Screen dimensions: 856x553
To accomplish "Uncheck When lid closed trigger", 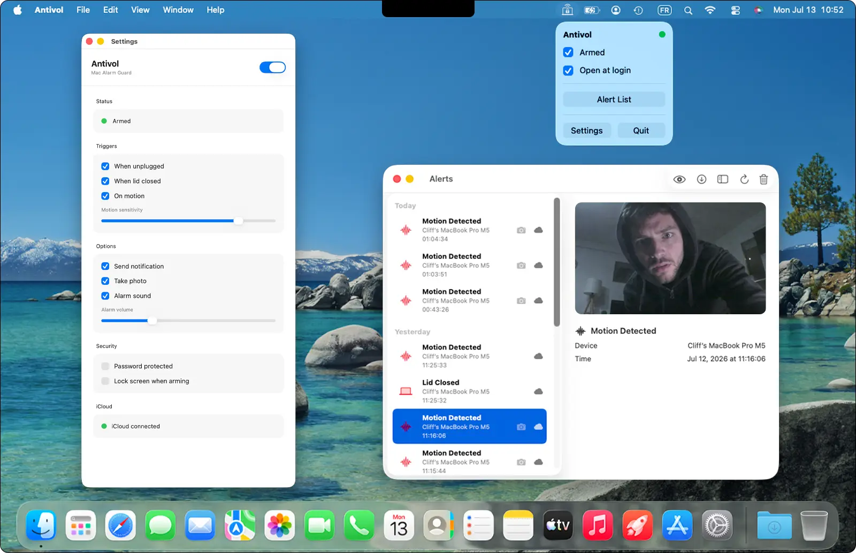I will [105, 181].
